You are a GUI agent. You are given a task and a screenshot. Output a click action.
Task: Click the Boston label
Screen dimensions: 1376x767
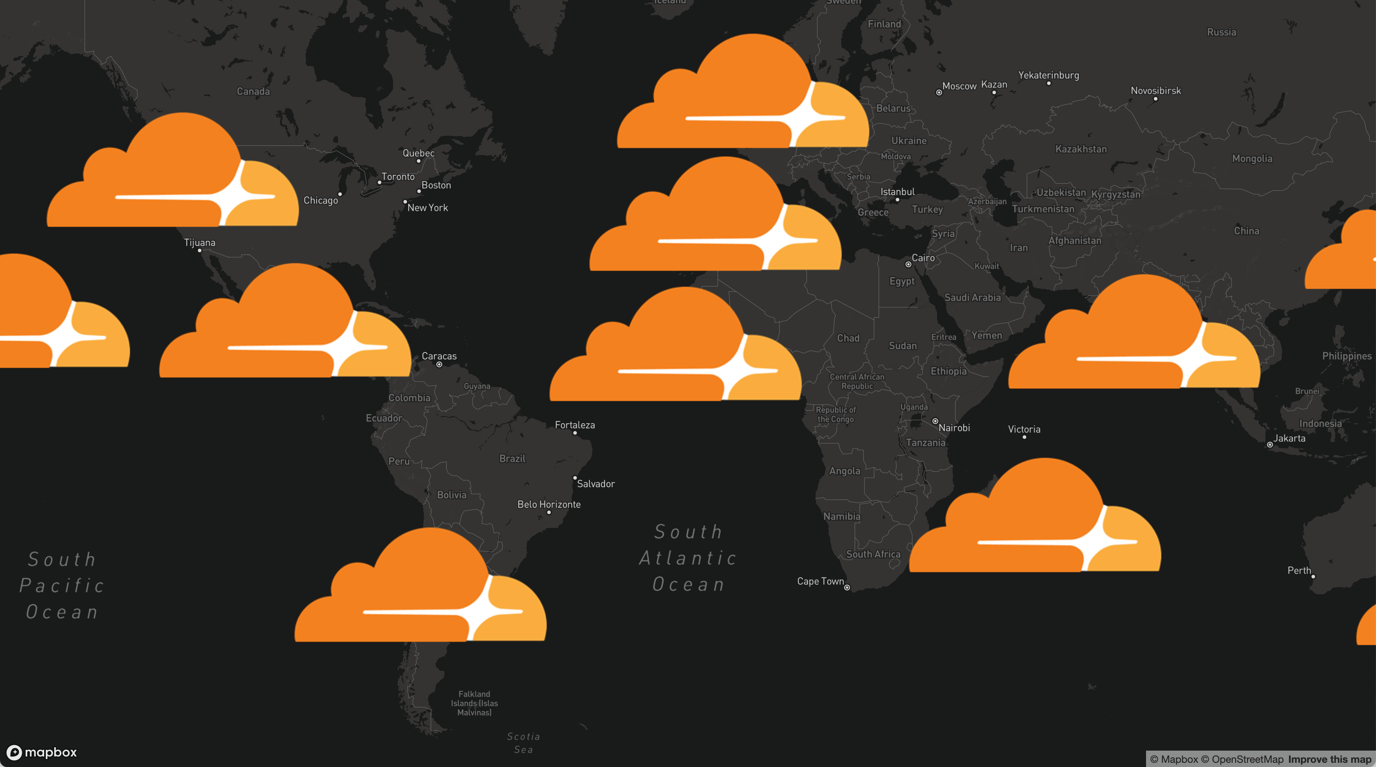436,185
